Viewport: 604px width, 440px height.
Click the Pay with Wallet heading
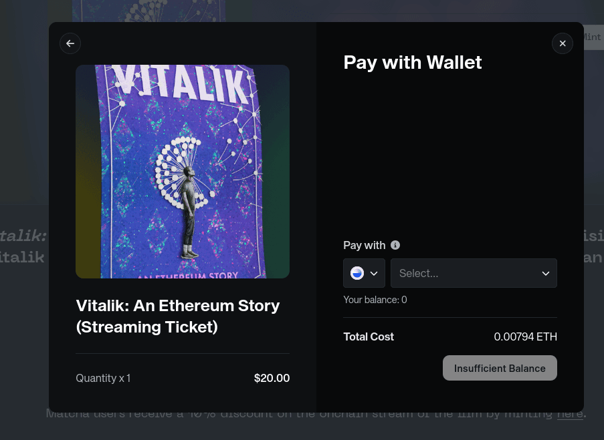click(x=413, y=63)
